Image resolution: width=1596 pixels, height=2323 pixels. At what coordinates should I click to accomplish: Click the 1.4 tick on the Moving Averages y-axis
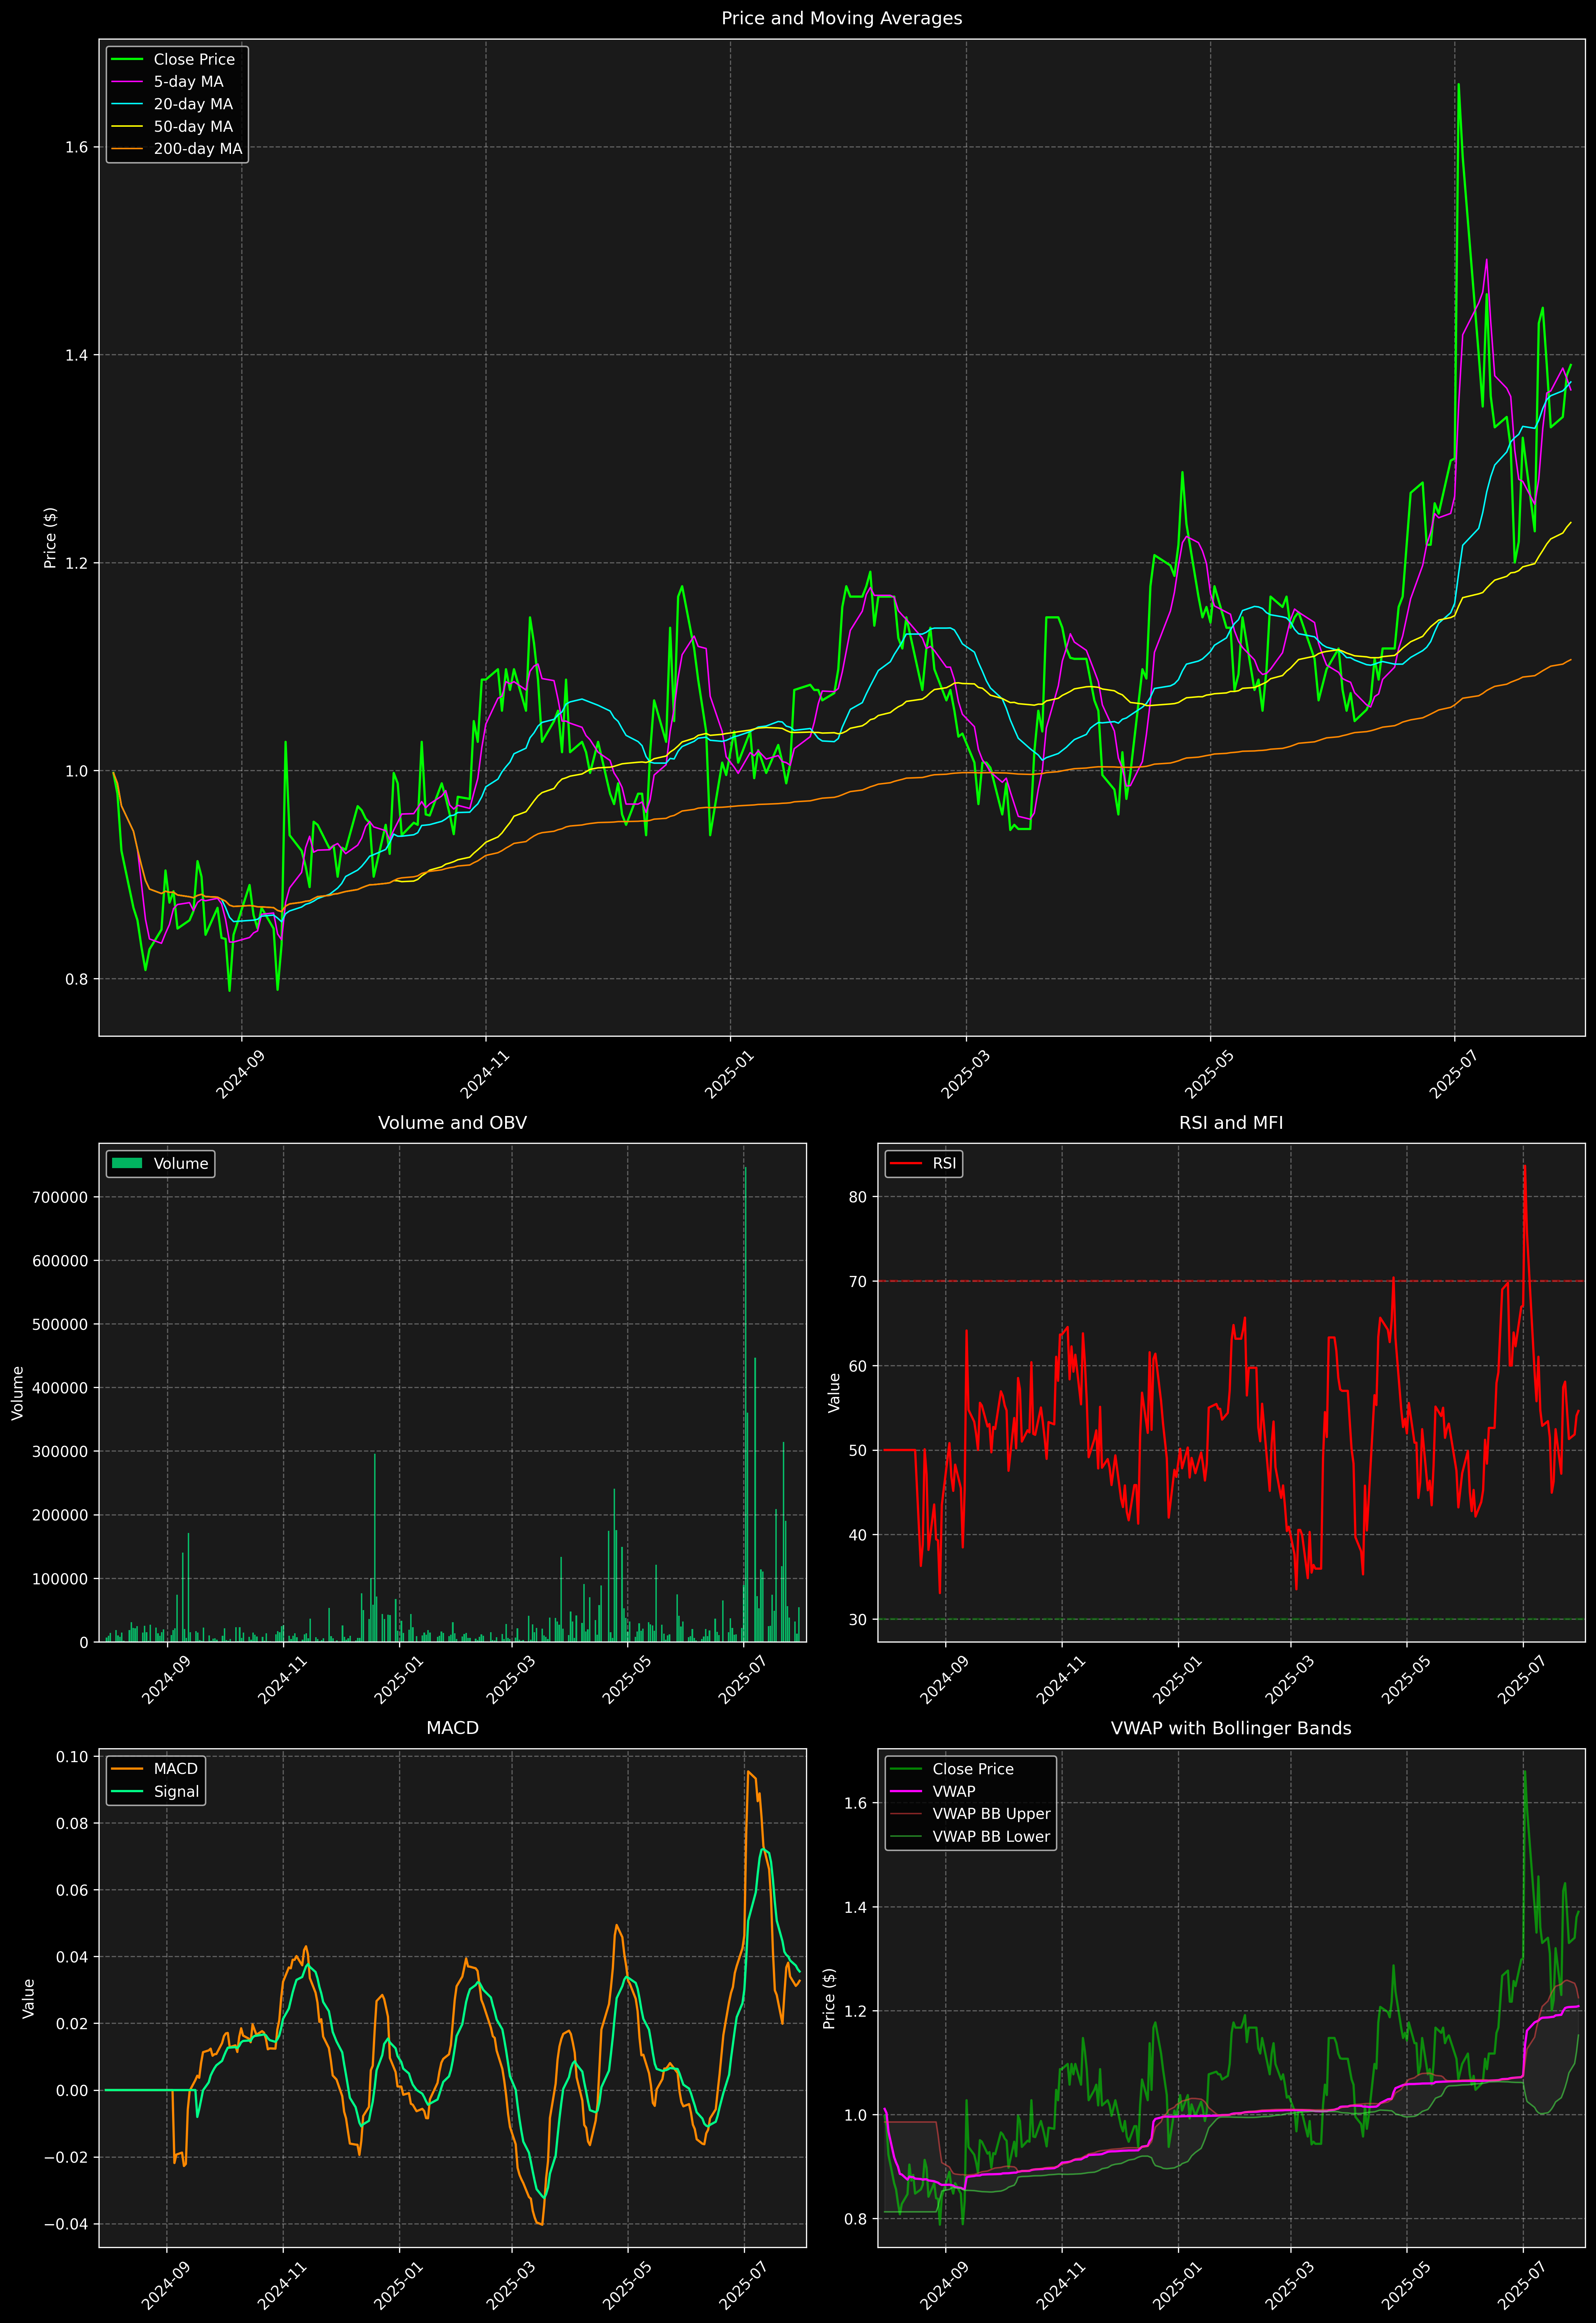[77, 355]
